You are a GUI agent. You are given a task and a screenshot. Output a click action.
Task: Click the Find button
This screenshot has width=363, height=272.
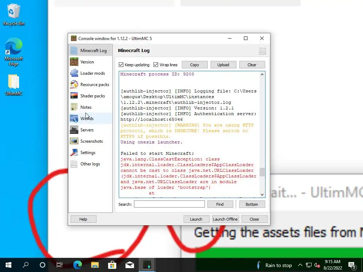[220, 204]
